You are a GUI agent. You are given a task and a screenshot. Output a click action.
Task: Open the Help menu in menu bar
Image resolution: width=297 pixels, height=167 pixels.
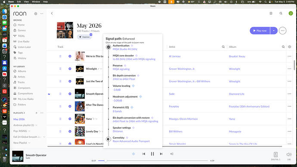[x=46, y=2]
